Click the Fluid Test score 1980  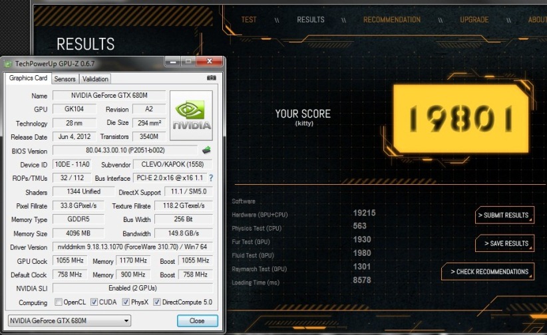[362, 253]
